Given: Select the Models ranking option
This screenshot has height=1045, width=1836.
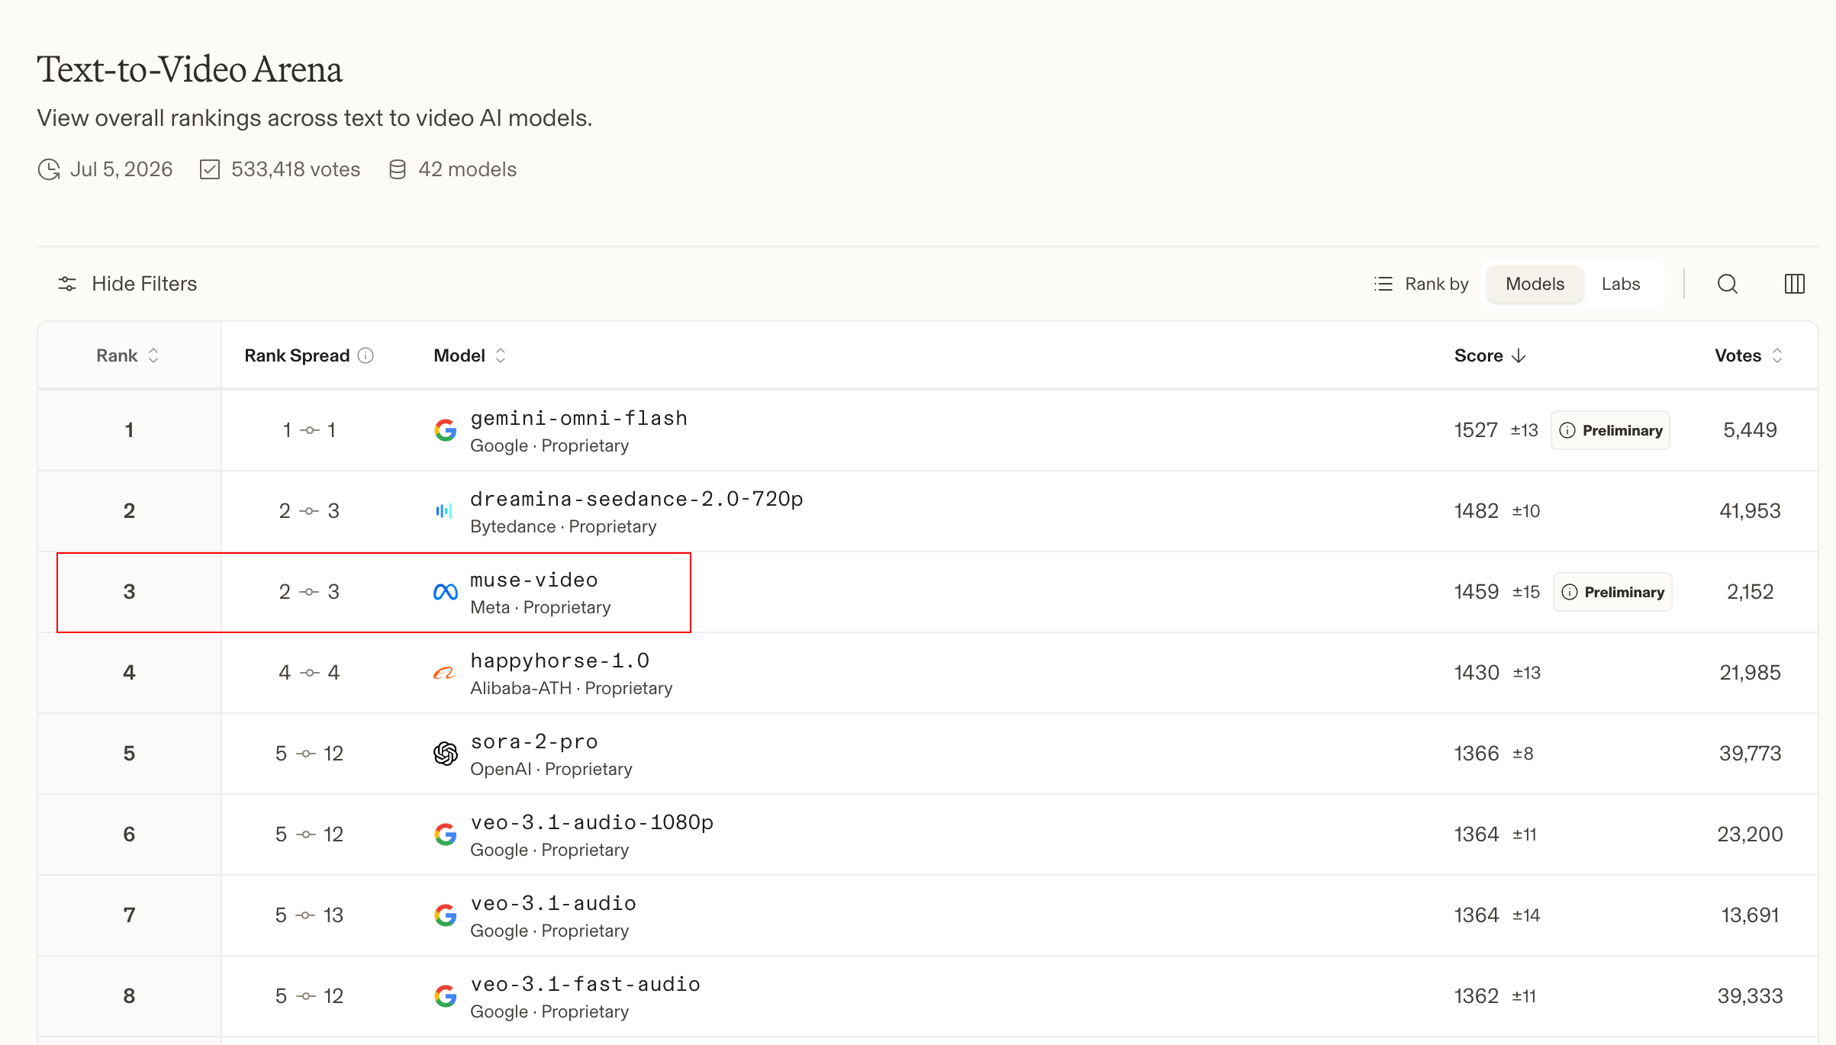Looking at the screenshot, I should pyautogui.click(x=1535, y=284).
